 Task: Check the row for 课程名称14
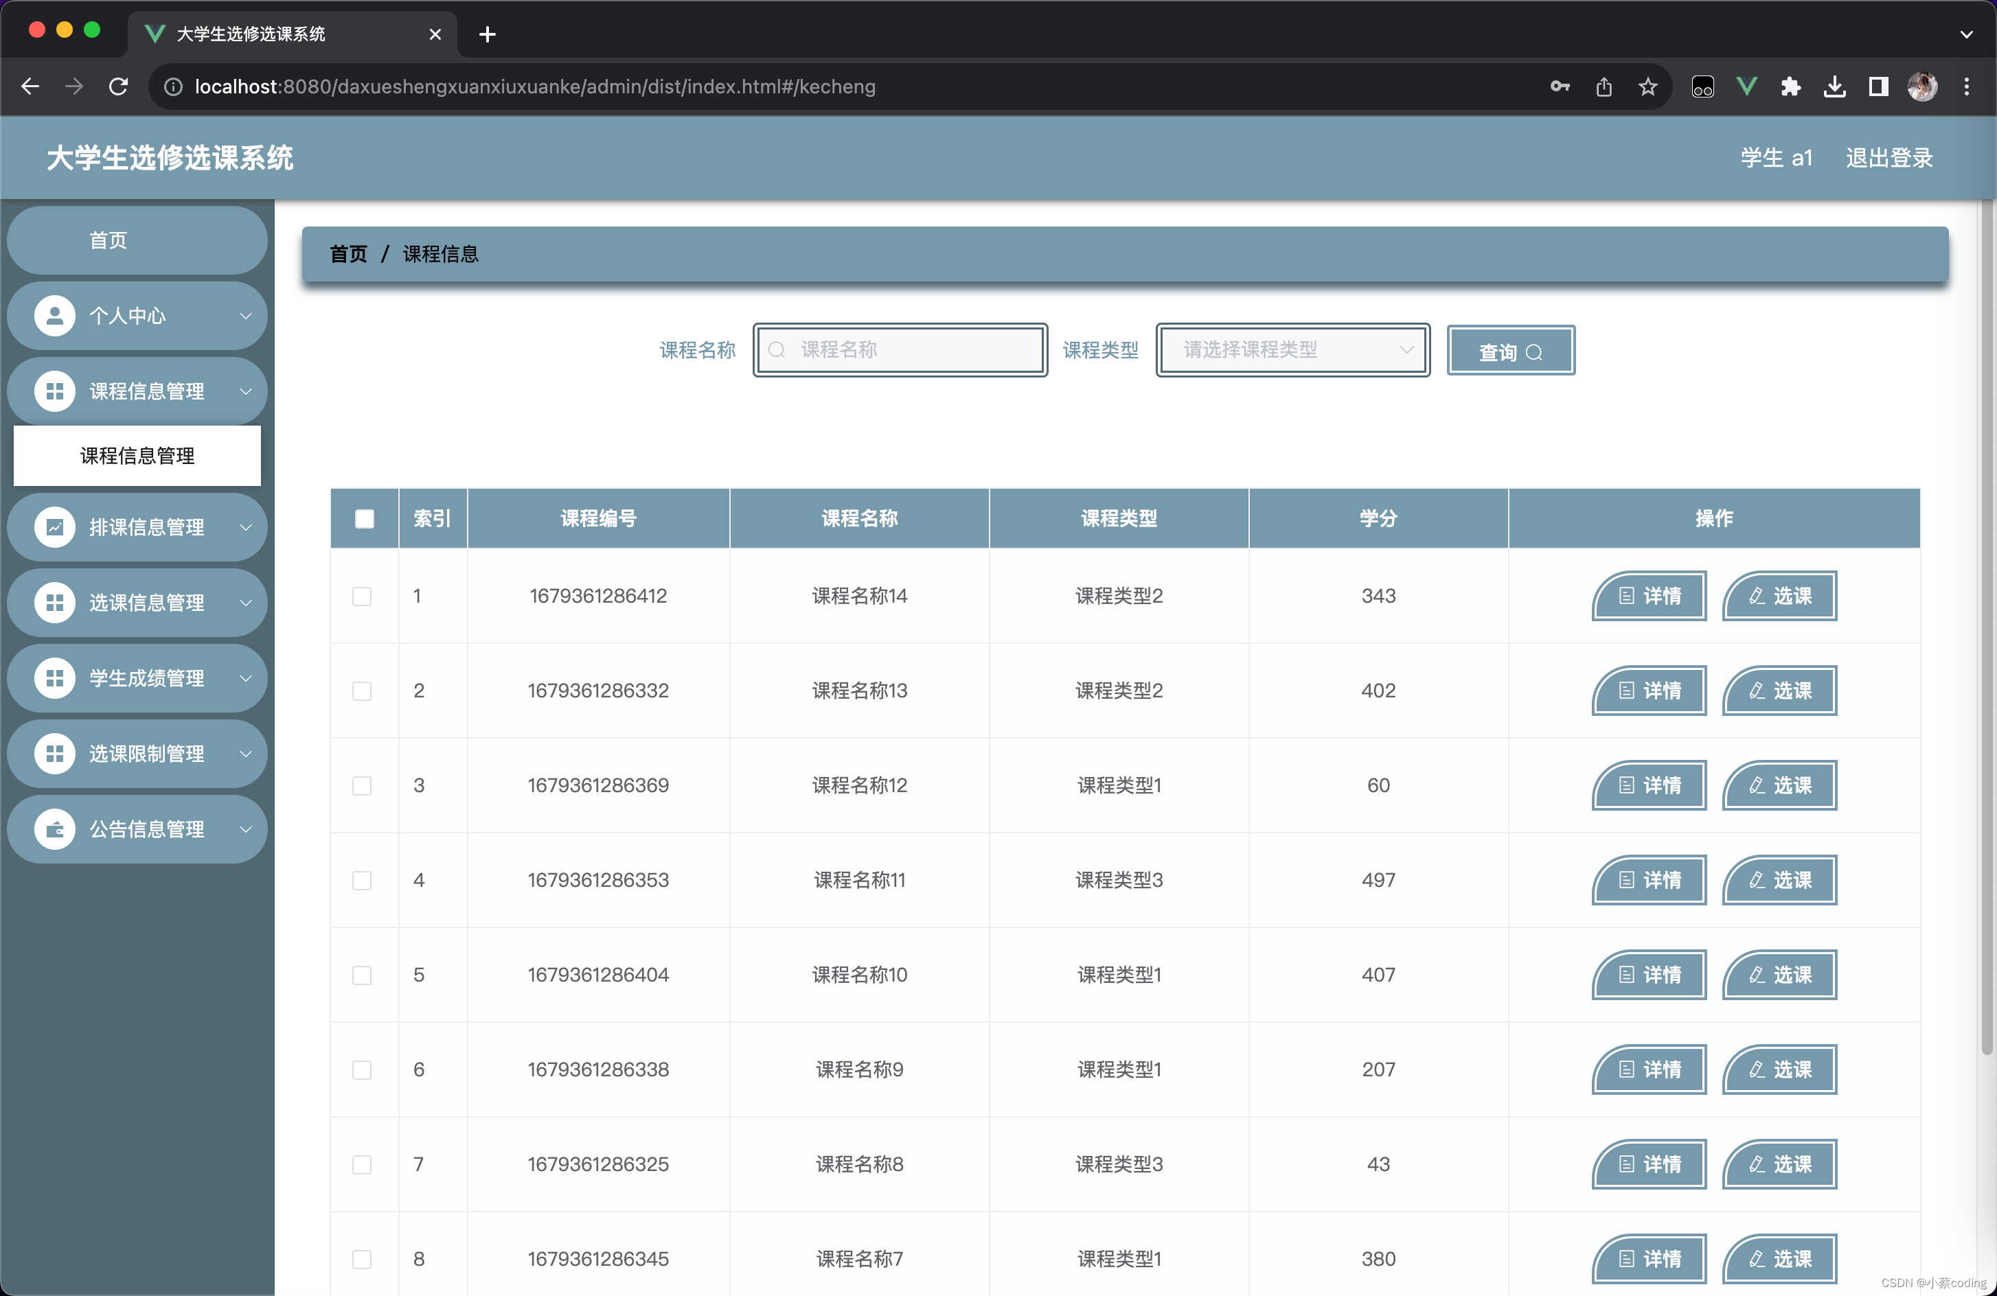pyautogui.click(x=362, y=597)
